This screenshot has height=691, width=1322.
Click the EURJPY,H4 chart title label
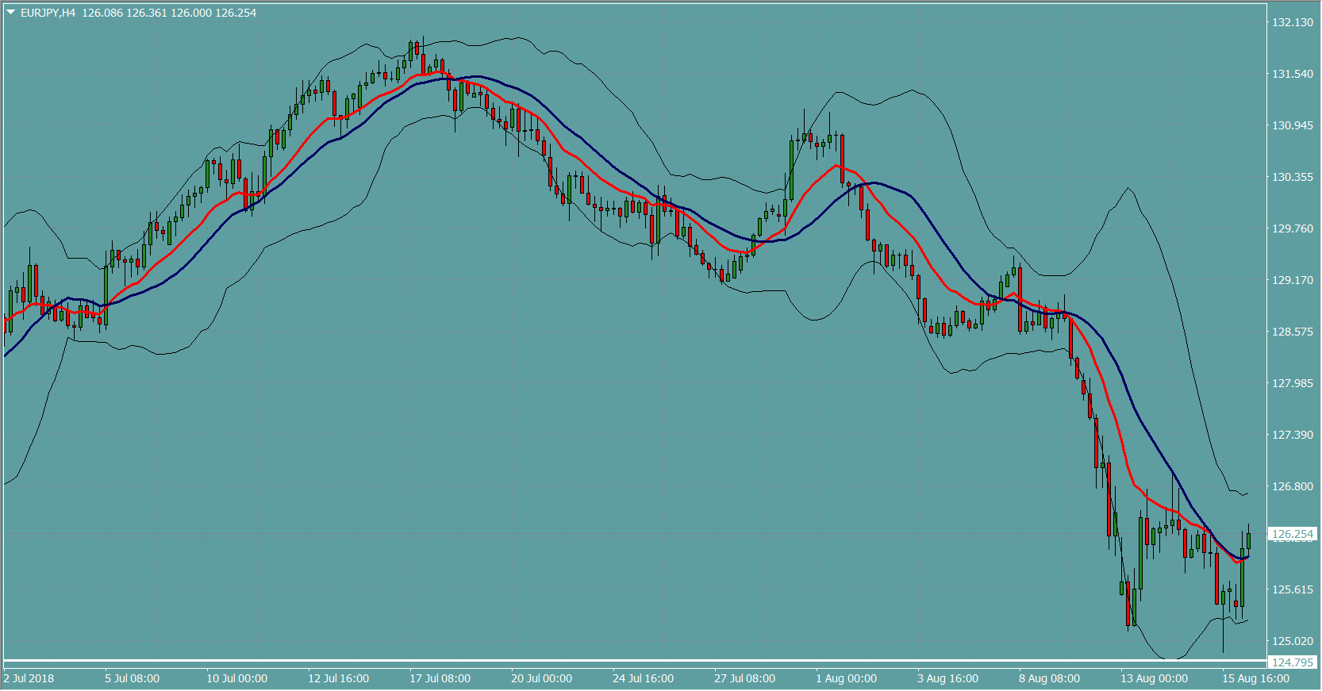(x=48, y=13)
